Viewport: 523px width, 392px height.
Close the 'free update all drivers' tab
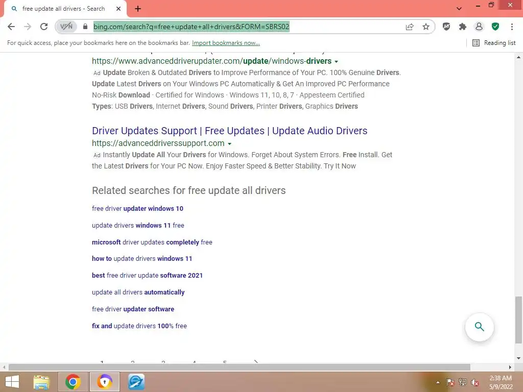coord(118,9)
